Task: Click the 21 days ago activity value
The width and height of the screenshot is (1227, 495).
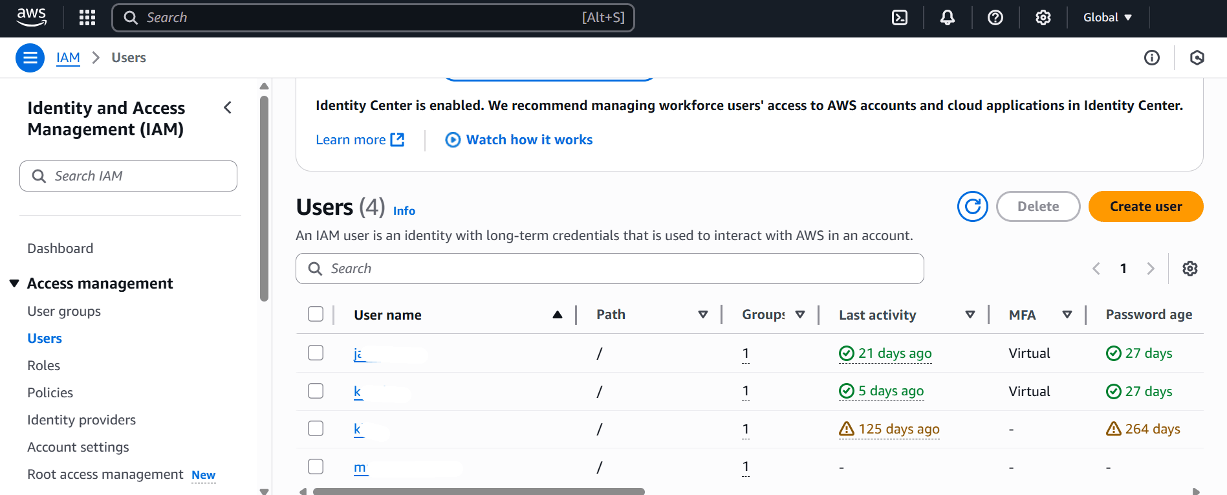Action: coord(895,353)
